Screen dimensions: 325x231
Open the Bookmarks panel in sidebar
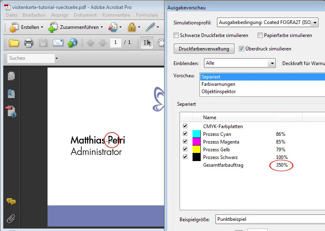pos(11,94)
